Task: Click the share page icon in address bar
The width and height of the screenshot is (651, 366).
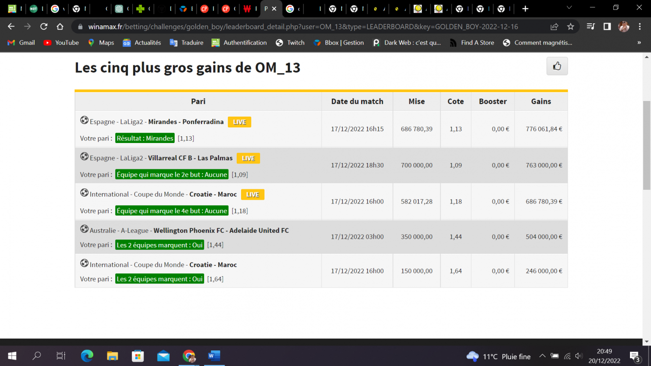Action: (x=554, y=26)
